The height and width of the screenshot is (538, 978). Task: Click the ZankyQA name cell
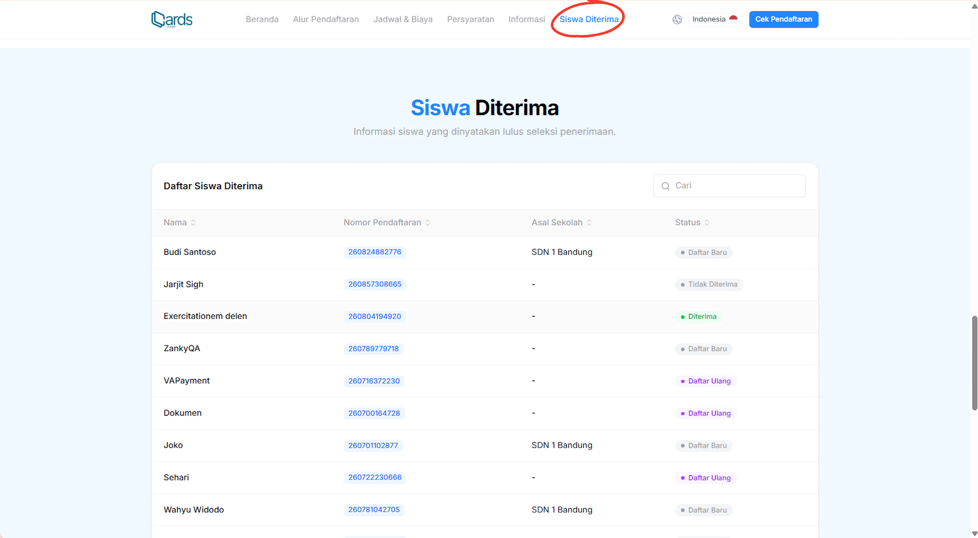pyautogui.click(x=182, y=348)
